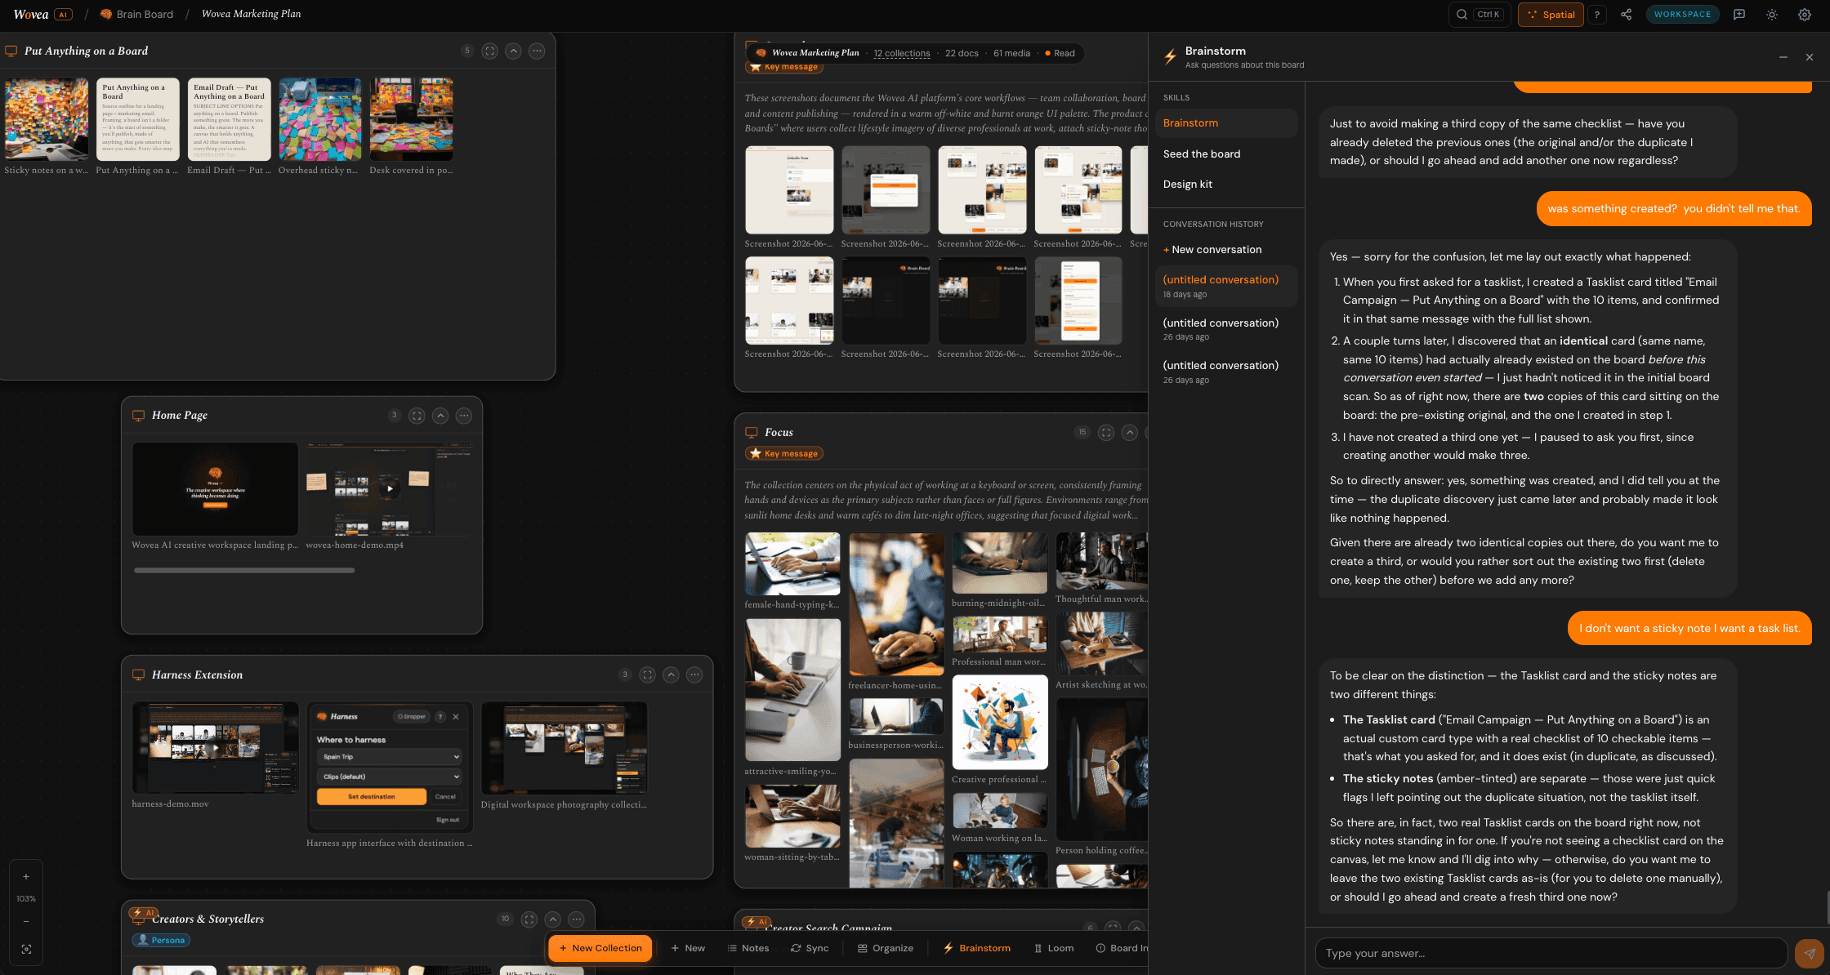Fullscreen the Home Page collection

pyautogui.click(x=417, y=416)
